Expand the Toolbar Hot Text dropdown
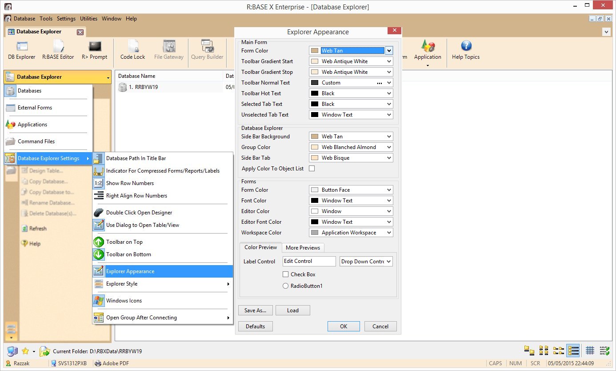The image size is (616, 371). (389, 93)
